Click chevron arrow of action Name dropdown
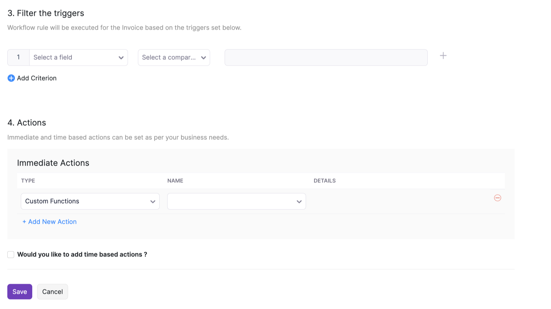551x309 pixels. click(x=299, y=202)
